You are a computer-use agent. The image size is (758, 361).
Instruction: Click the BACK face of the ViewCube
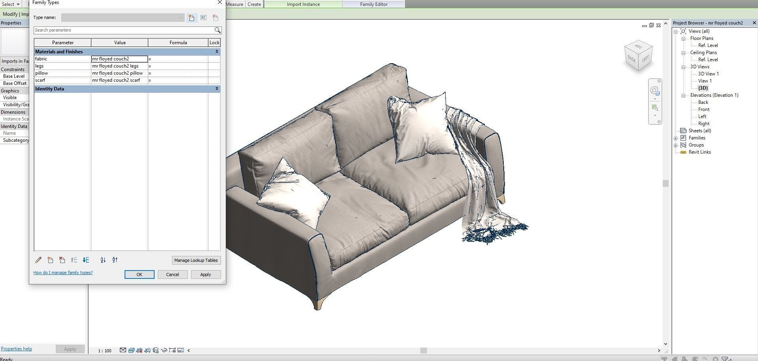pyautogui.click(x=632, y=59)
